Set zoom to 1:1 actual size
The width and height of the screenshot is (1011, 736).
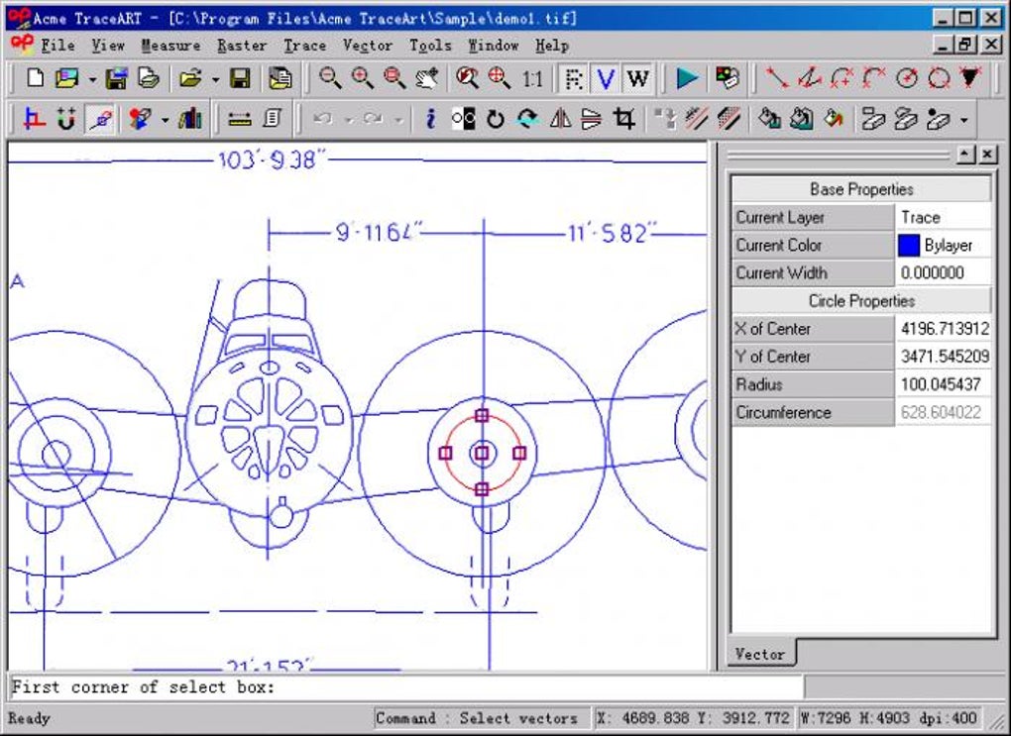click(532, 79)
